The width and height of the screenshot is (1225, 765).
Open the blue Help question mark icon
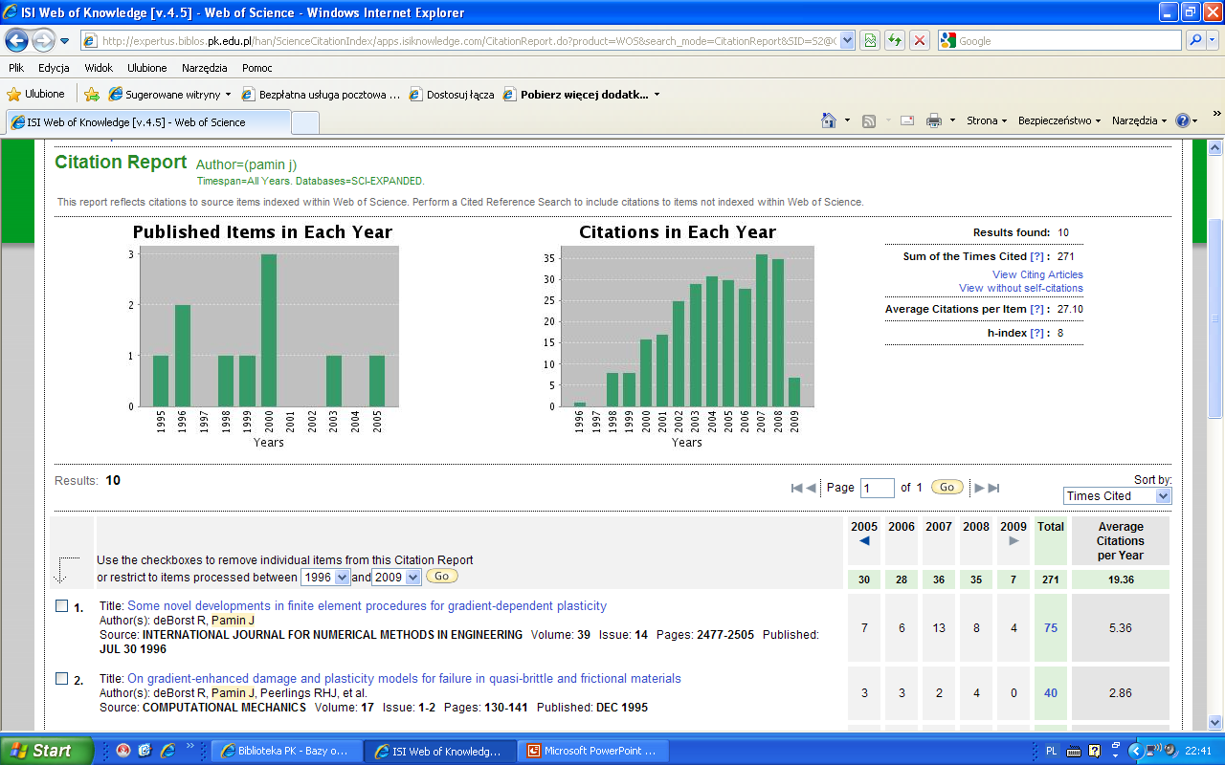(1183, 120)
